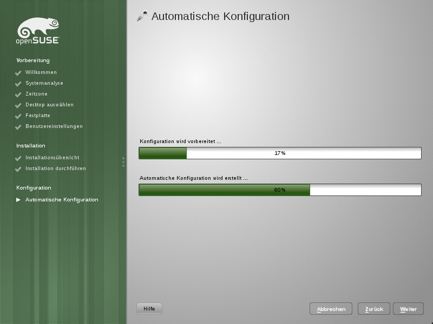Select the Desktop auswählen step
The width and height of the screenshot is (433, 324).
coord(49,104)
